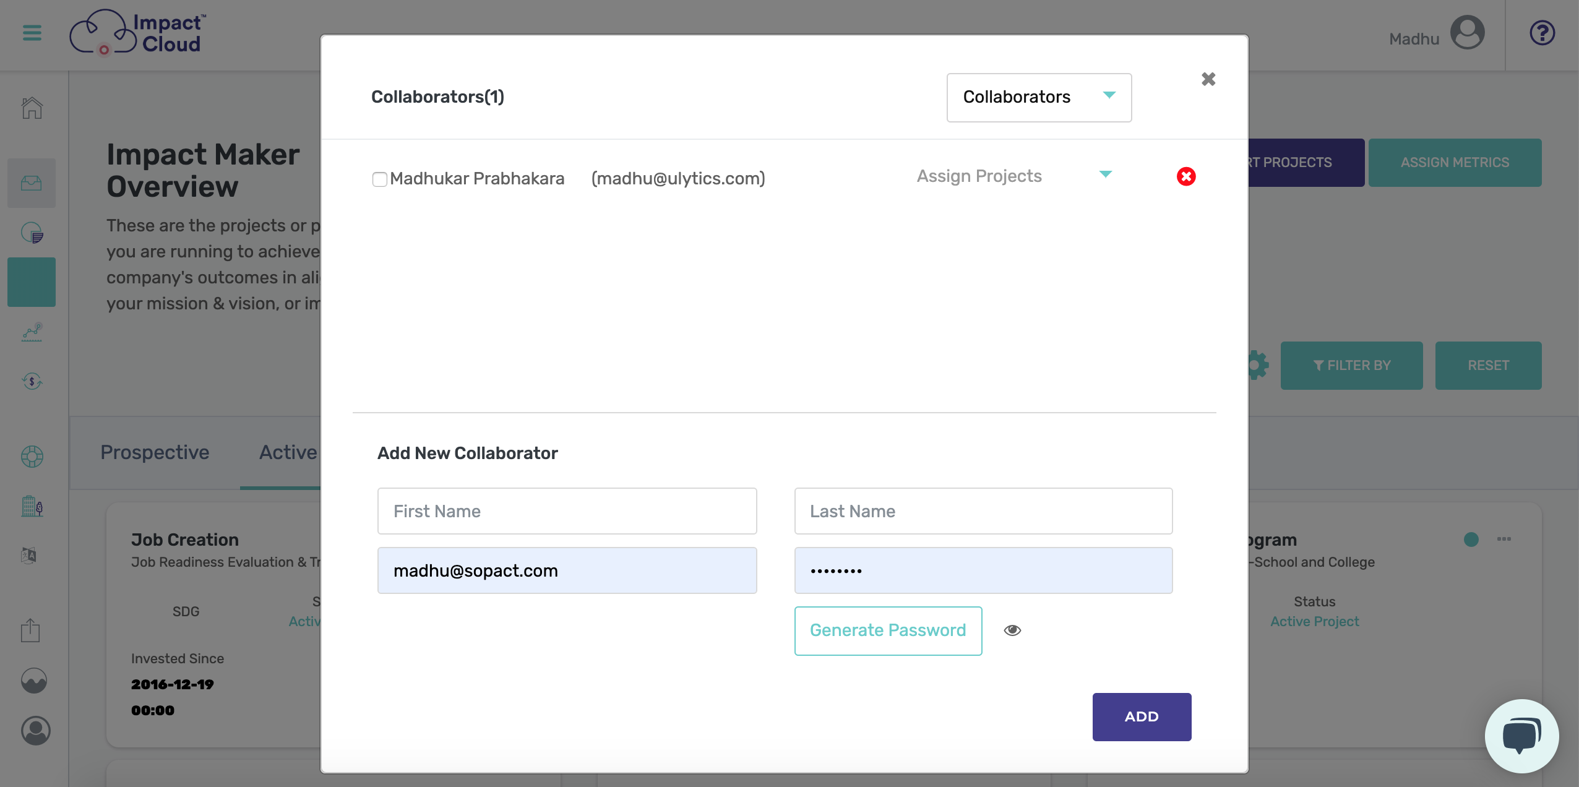Screen dimensions: 1579x787
Task: Tick the Madhukar Prabhakara checkbox
Action: pos(380,179)
